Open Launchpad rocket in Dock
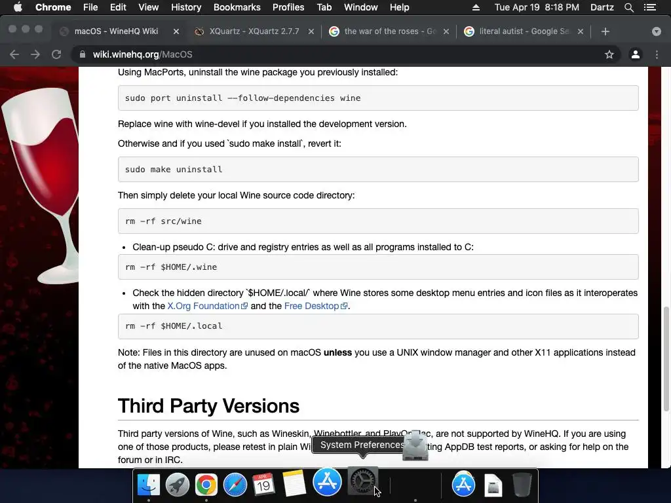The width and height of the screenshot is (671, 503). 177,485
